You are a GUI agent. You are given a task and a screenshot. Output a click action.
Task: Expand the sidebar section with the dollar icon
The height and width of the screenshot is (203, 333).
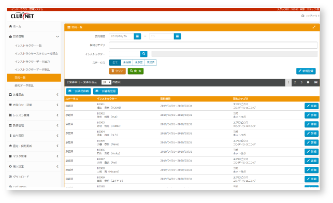34,136
